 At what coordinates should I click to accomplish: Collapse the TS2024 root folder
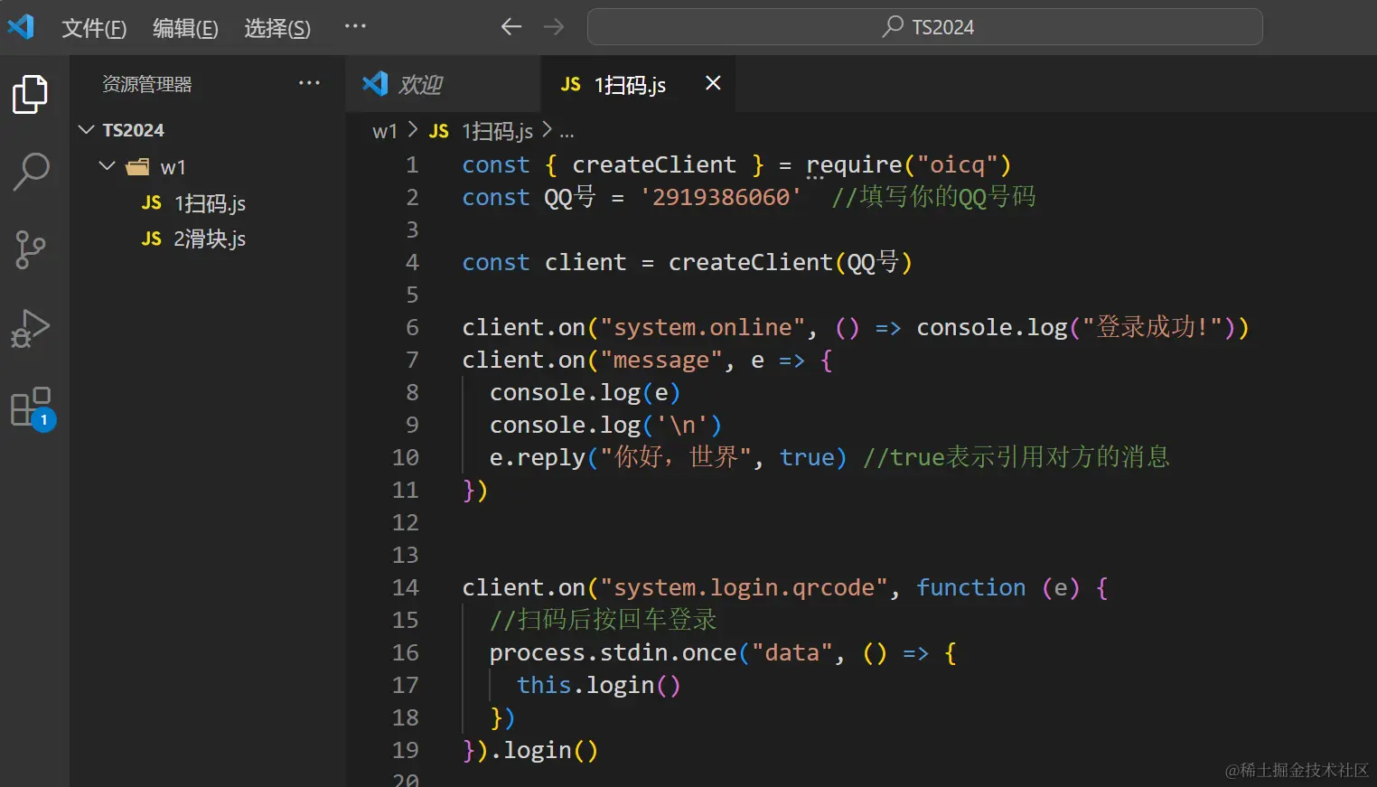coord(87,130)
